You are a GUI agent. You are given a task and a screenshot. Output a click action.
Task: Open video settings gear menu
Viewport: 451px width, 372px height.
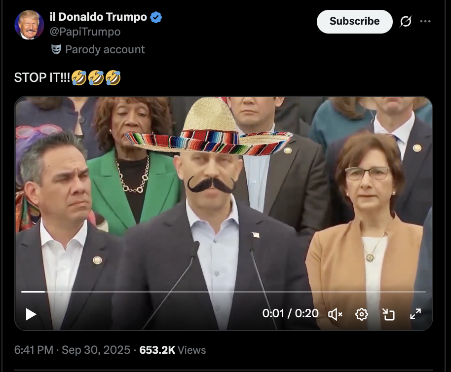point(362,314)
